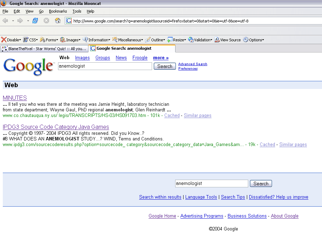Open the Business Solutions footer link
Image resolution: width=322 pixels, height=249 pixels.
pos(247,216)
